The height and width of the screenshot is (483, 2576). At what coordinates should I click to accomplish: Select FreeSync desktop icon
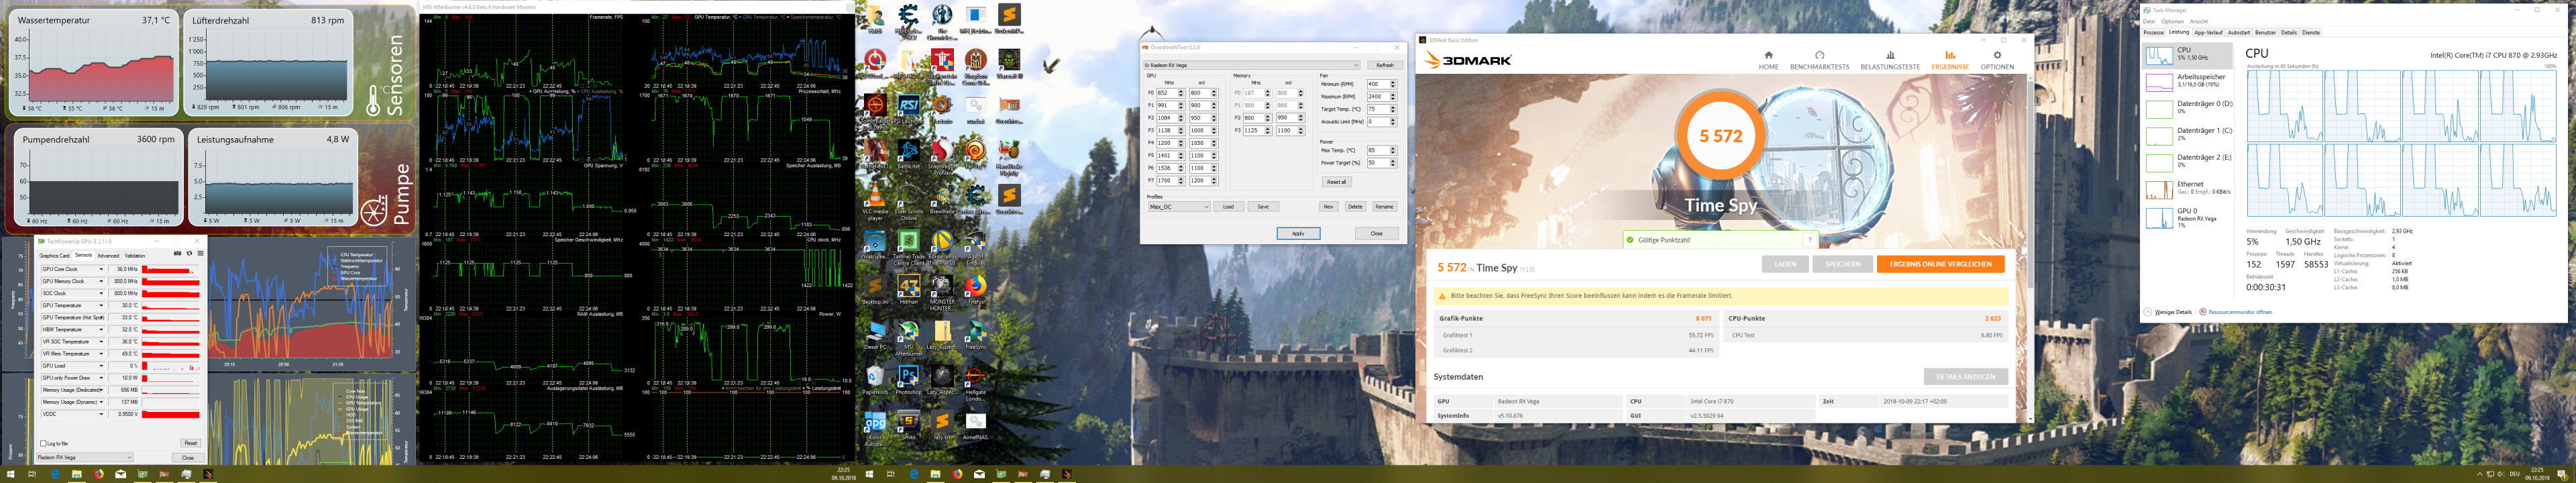[x=975, y=334]
